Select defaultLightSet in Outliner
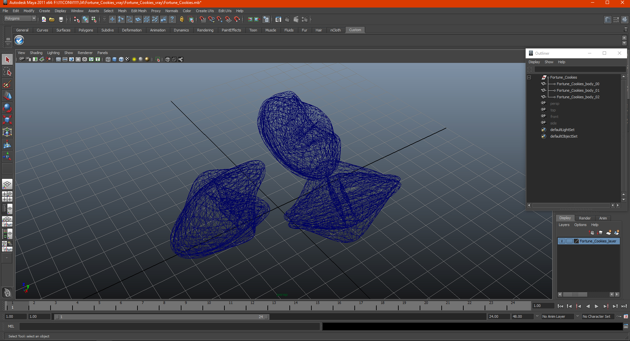630x341 pixels. 562,130
